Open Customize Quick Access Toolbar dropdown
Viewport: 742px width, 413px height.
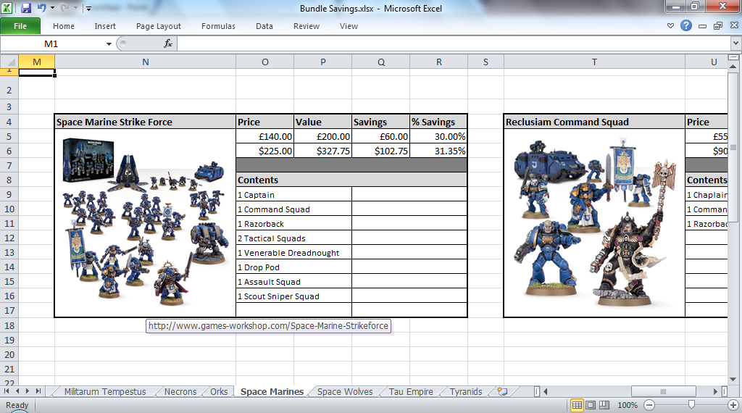[x=88, y=9]
